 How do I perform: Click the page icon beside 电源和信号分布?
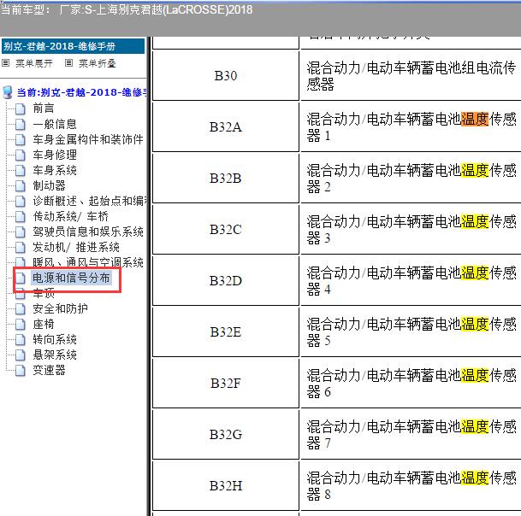click(x=21, y=278)
